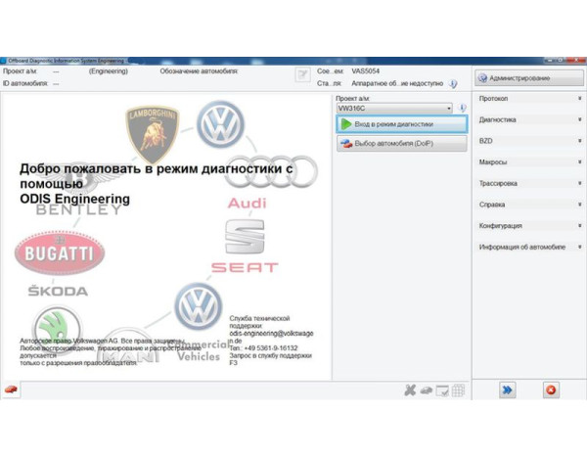
Task: Expand the Справка section
Action: click(529, 205)
